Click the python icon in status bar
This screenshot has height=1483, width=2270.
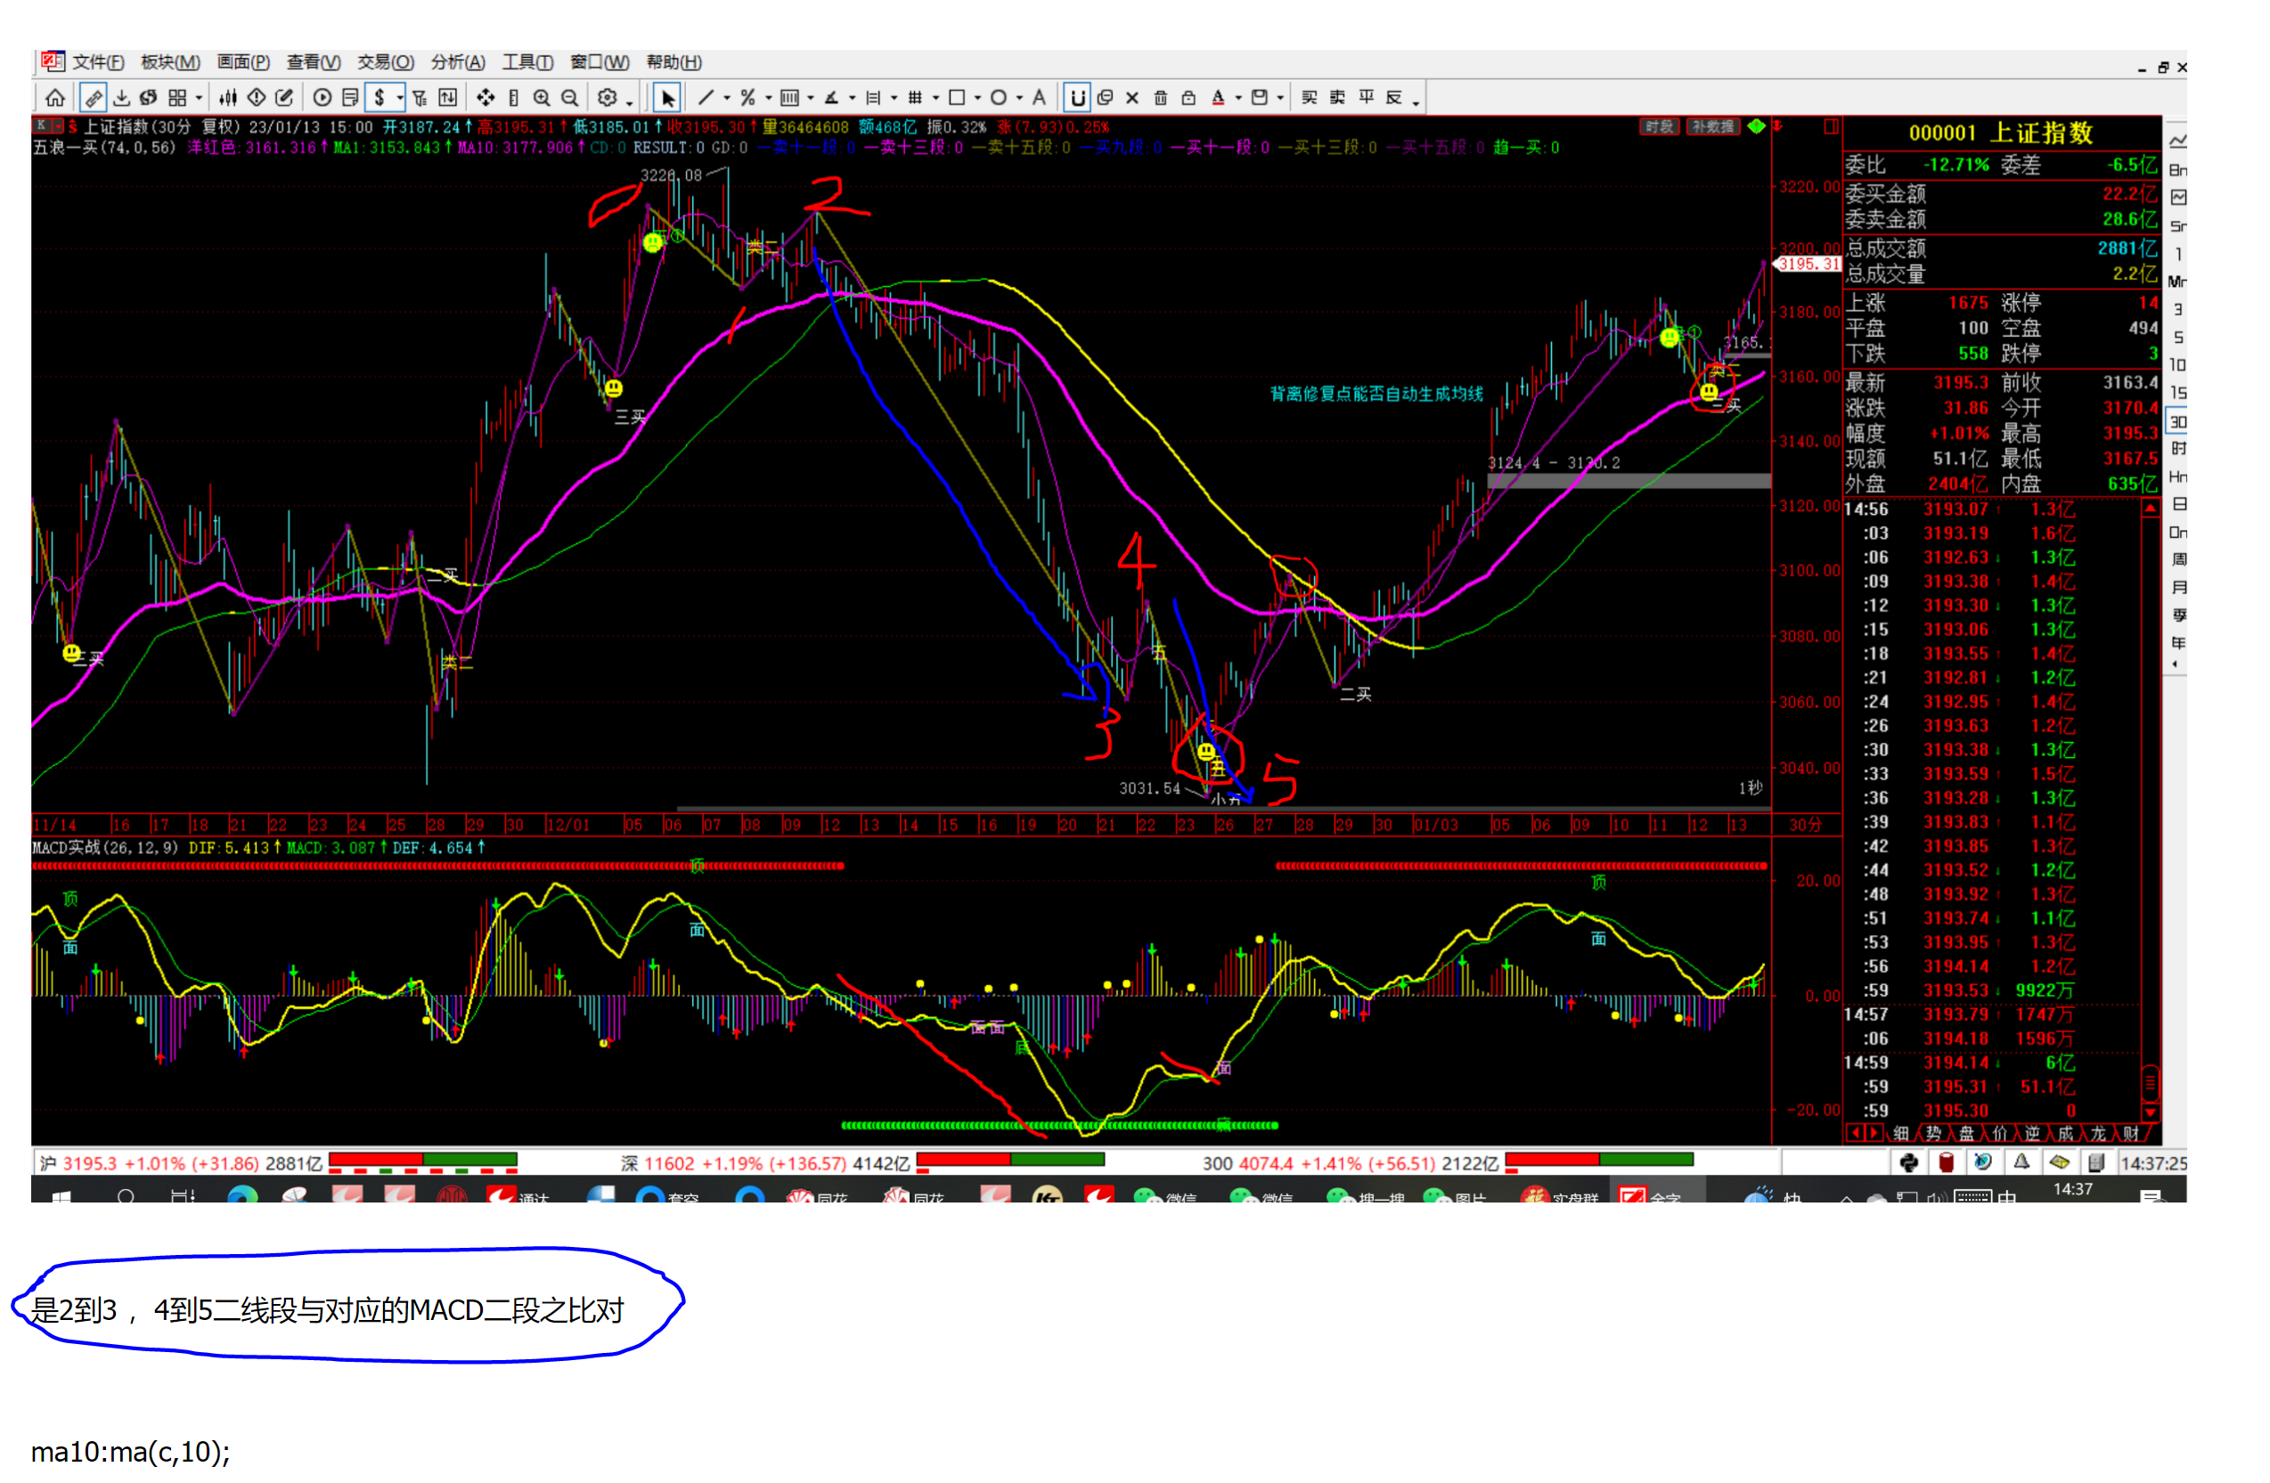pyautogui.click(x=1908, y=1162)
